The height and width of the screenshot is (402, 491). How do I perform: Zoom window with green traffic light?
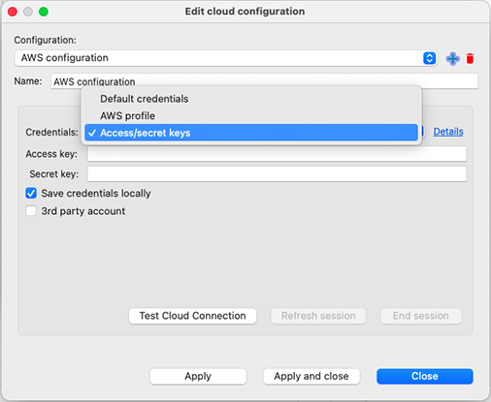tap(44, 12)
